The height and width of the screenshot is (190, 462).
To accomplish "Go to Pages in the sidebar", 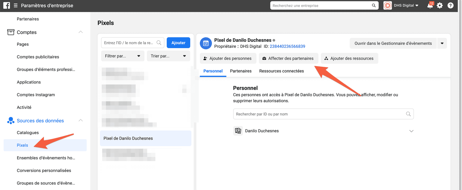I will click(x=23, y=44).
